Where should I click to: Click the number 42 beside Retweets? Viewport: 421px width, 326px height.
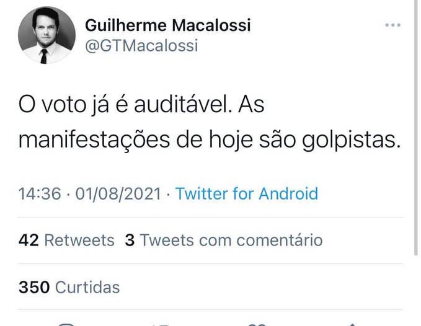(x=29, y=240)
